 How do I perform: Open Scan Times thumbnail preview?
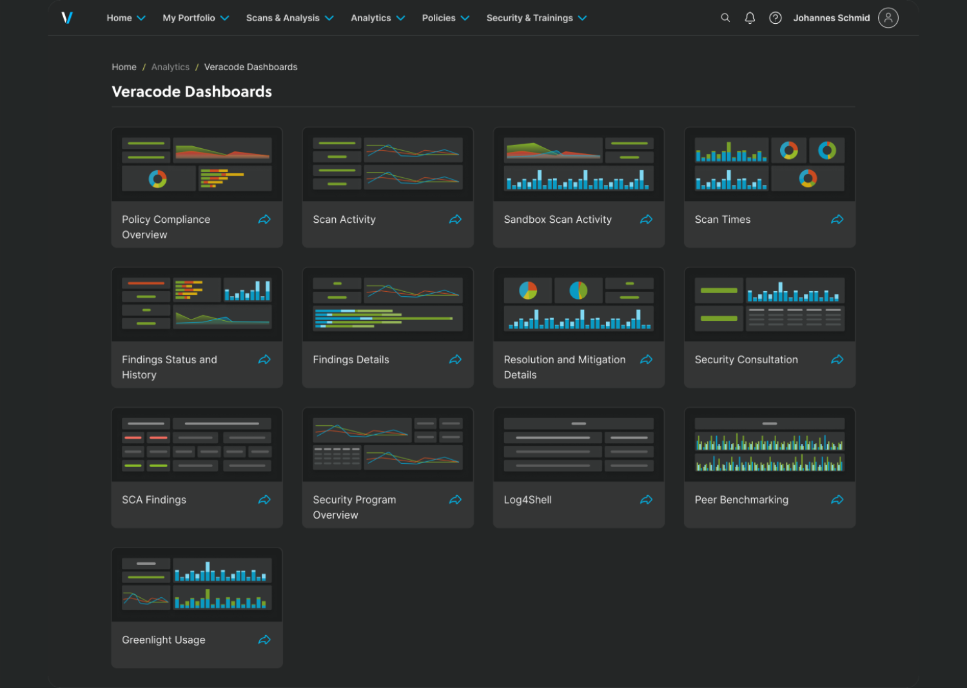coord(770,164)
